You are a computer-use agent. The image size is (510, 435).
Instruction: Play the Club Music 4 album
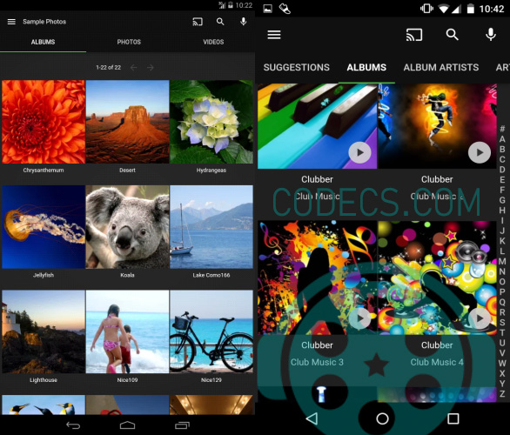pos(480,318)
